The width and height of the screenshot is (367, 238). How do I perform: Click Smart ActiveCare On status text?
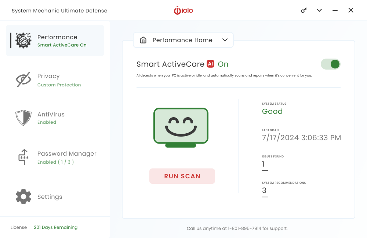click(x=62, y=45)
